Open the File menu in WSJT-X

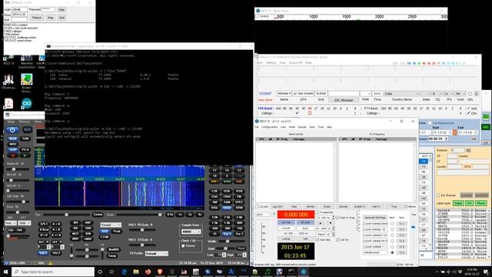tap(257, 127)
